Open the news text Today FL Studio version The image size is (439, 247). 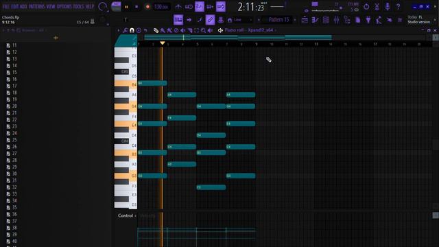[x=419, y=20]
